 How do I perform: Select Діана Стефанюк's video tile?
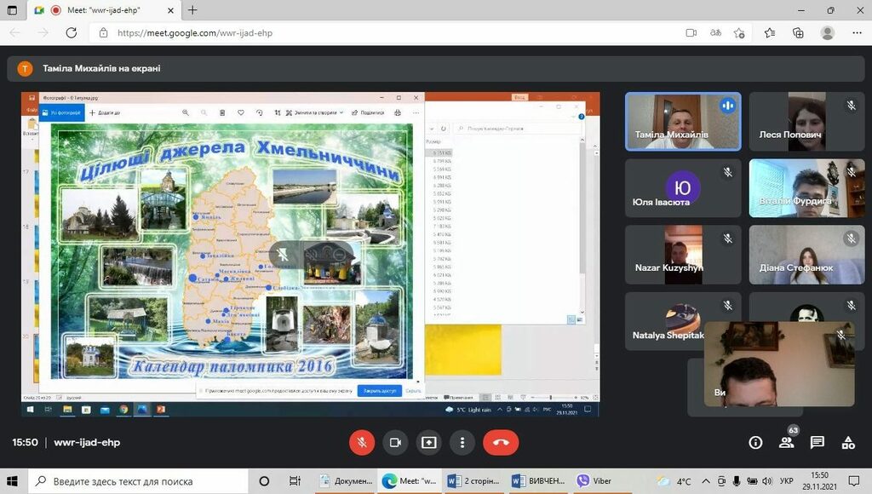click(800, 255)
